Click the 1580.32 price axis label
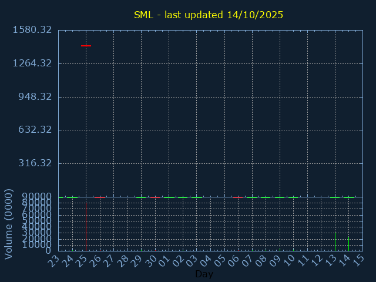 coord(33,30)
